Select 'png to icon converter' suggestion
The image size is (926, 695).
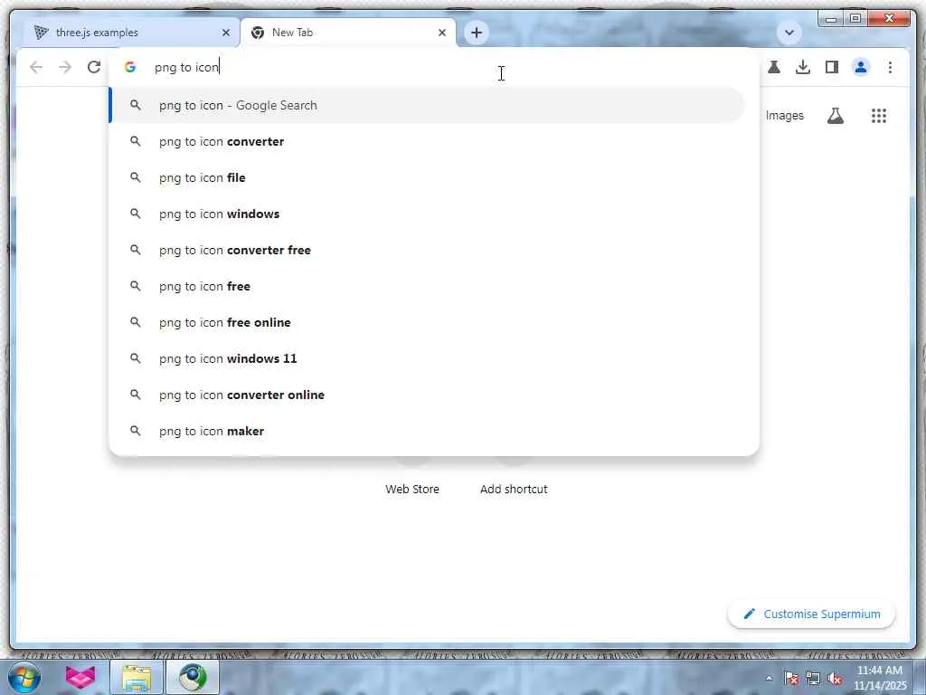click(427, 142)
